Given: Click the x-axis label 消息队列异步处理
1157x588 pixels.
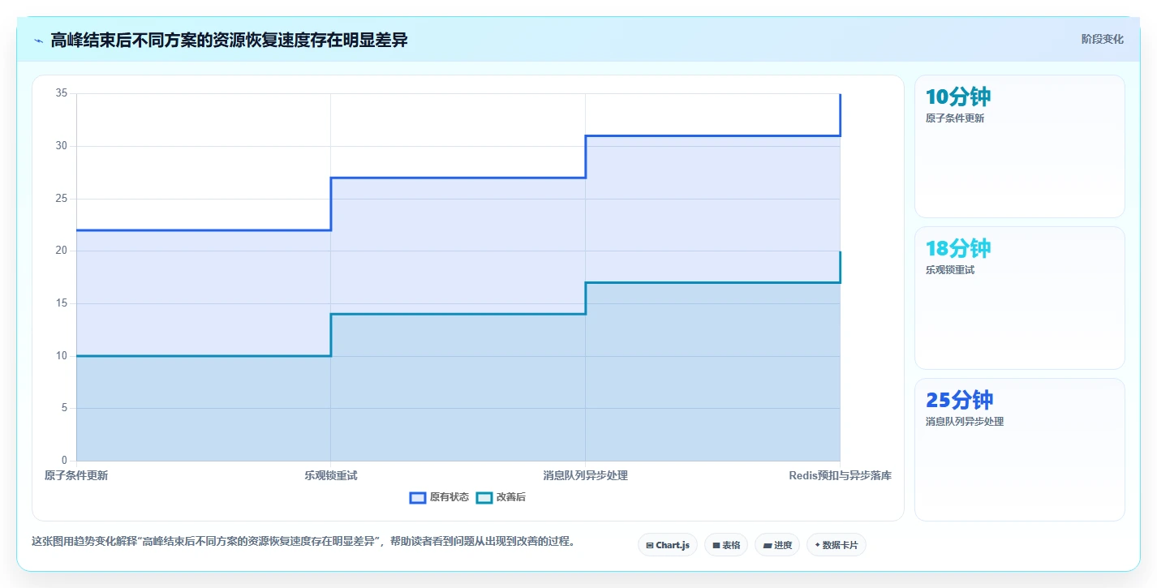Looking at the screenshot, I should point(586,475).
